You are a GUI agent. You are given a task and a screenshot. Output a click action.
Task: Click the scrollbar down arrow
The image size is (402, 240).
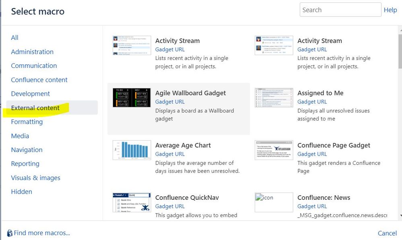pyautogui.click(x=400, y=215)
